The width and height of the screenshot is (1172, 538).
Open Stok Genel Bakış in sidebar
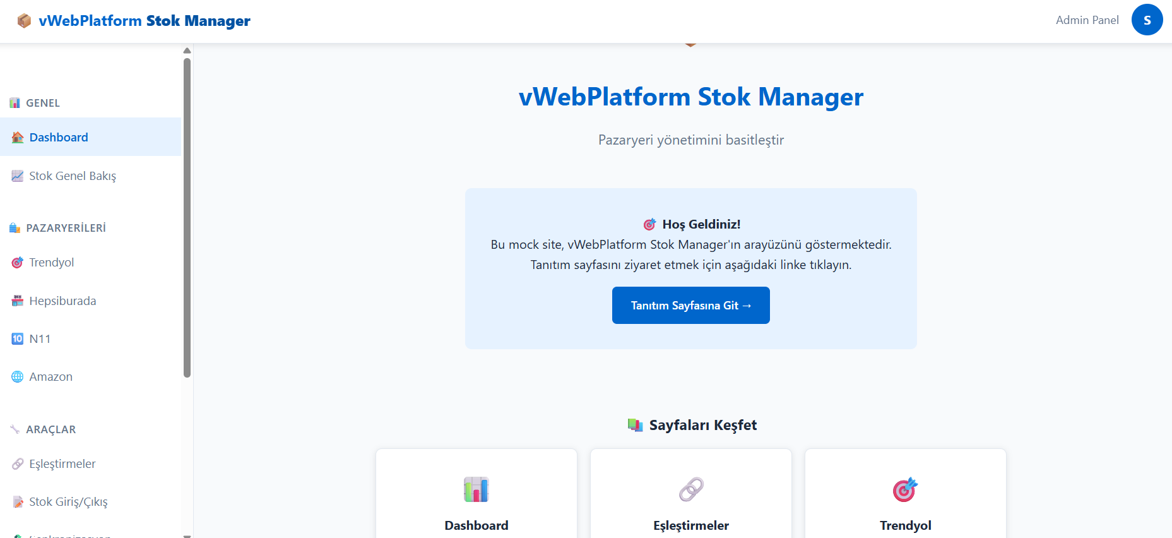coord(90,176)
